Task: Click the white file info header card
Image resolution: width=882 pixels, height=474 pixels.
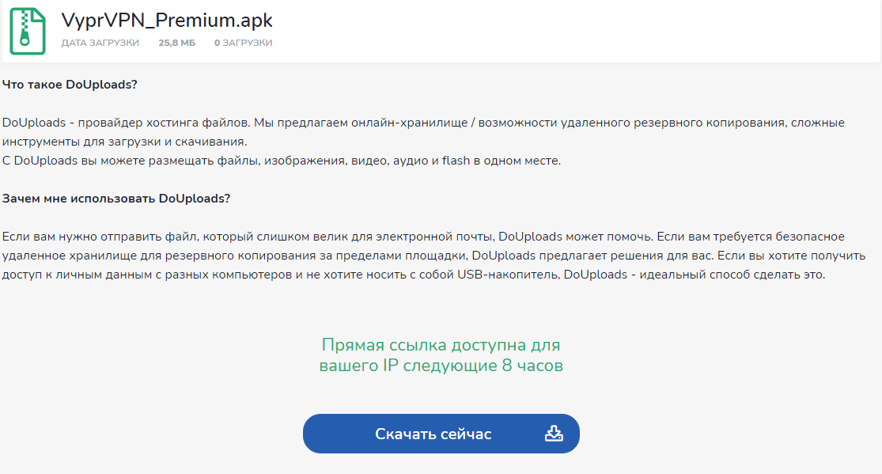Action: click(441, 31)
